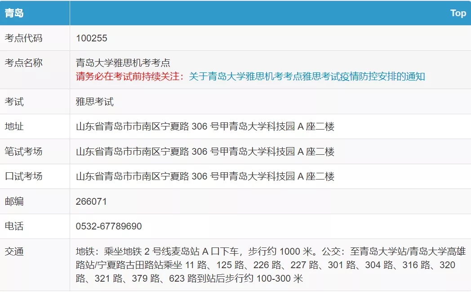Click the value 雅思考试
471x292 pixels.
point(95,102)
